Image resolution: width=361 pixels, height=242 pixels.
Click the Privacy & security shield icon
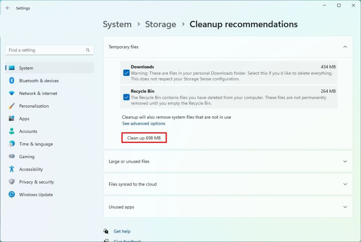(12, 182)
